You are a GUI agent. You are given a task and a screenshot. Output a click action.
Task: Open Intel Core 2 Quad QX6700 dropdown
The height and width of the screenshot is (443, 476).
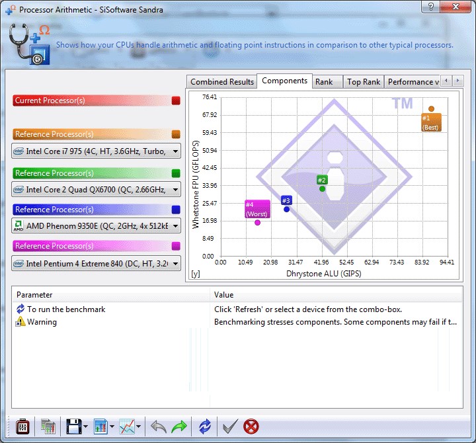click(96, 190)
